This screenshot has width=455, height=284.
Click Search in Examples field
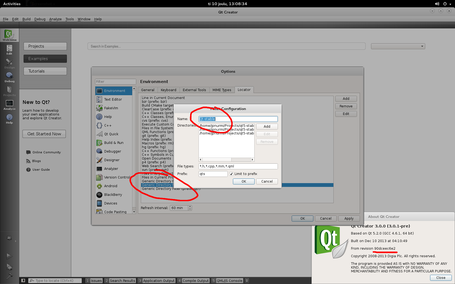(226, 46)
